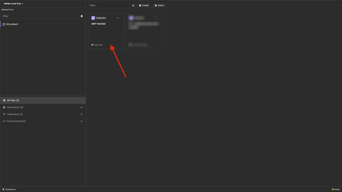This screenshot has height=192, width=342.
Task: Open the AEP Tutorial card options menu
Action: [x=118, y=18]
